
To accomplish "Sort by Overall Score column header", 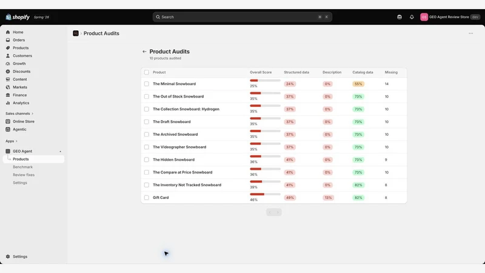I will pyautogui.click(x=261, y=72).
